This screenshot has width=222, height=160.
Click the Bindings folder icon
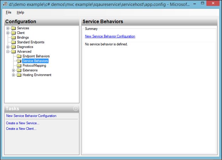pos(13,37)
